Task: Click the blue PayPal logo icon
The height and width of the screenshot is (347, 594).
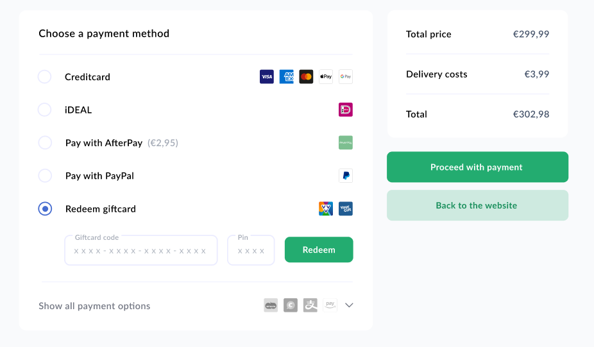Action: point(346,175)
